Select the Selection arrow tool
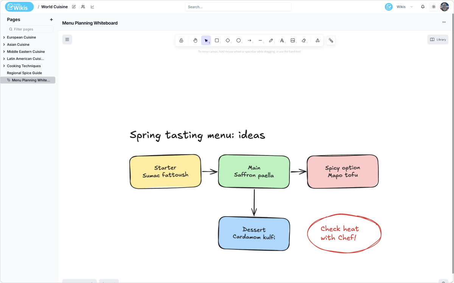Screen dimensions: 454x283 (x=206, y=40)
